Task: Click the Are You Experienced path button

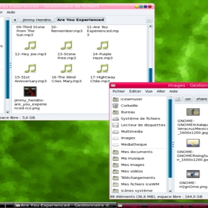Action: point(81,20)
